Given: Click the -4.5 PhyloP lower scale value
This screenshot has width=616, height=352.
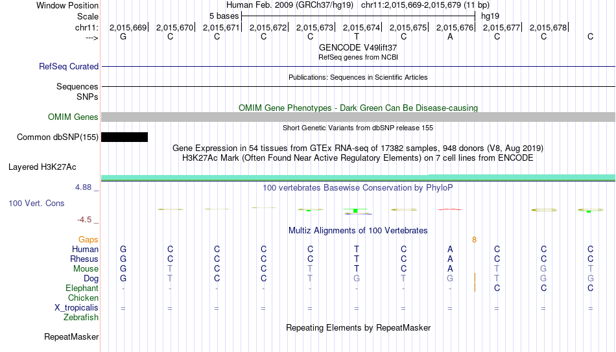Looking at the screenshot, I should (x=84, y=220).
